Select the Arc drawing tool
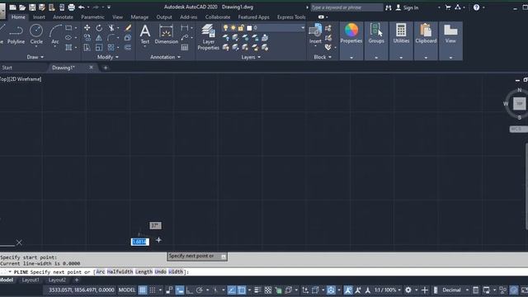The image size is (528, 297). pos(55,35)
